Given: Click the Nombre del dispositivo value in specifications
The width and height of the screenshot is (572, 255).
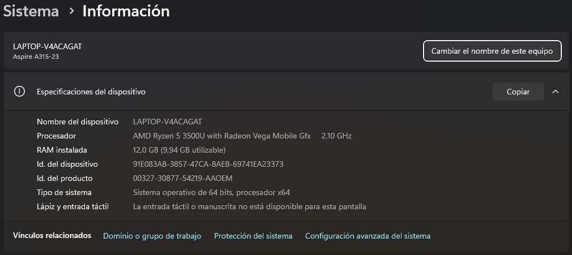Looking at the screenshot, I should point(168,122).
